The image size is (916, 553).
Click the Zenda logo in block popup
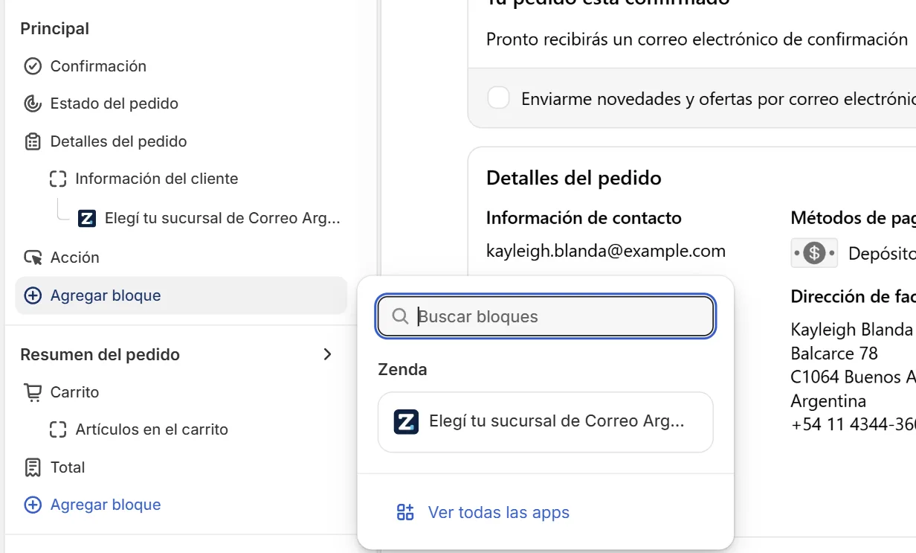[x=406, y=421]
